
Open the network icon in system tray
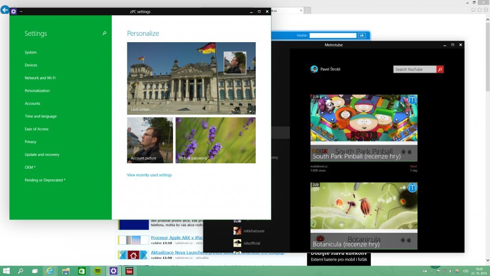(445, 271)
